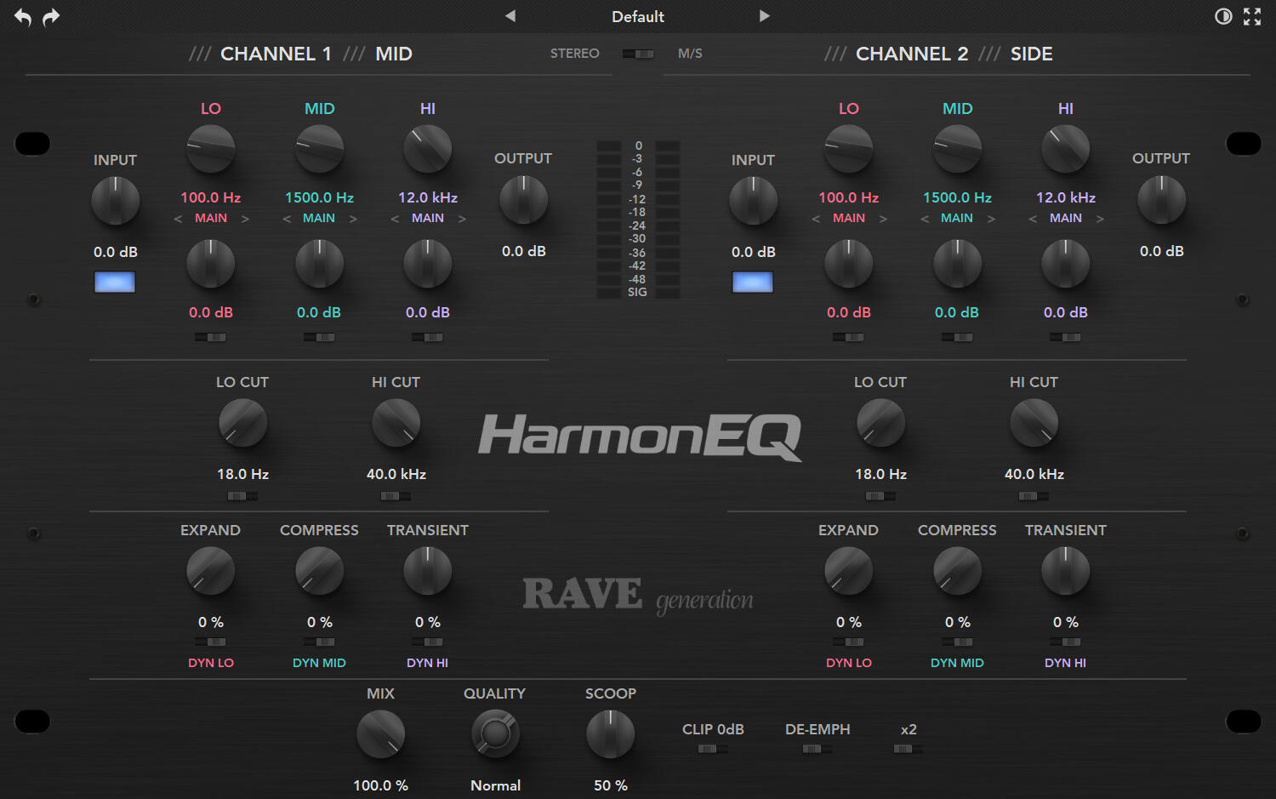This screenshot has width=1276, height=799.
Task: Click the Normal quality setting
Action: [x=495, y=785]
